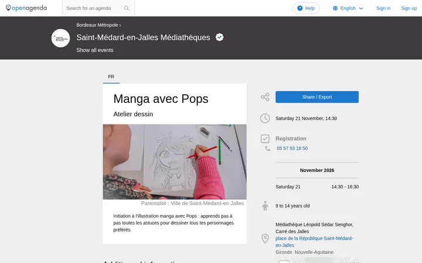Open place de la République address link
The width and height of the screenshot is (422, 263).
(314, 242)
